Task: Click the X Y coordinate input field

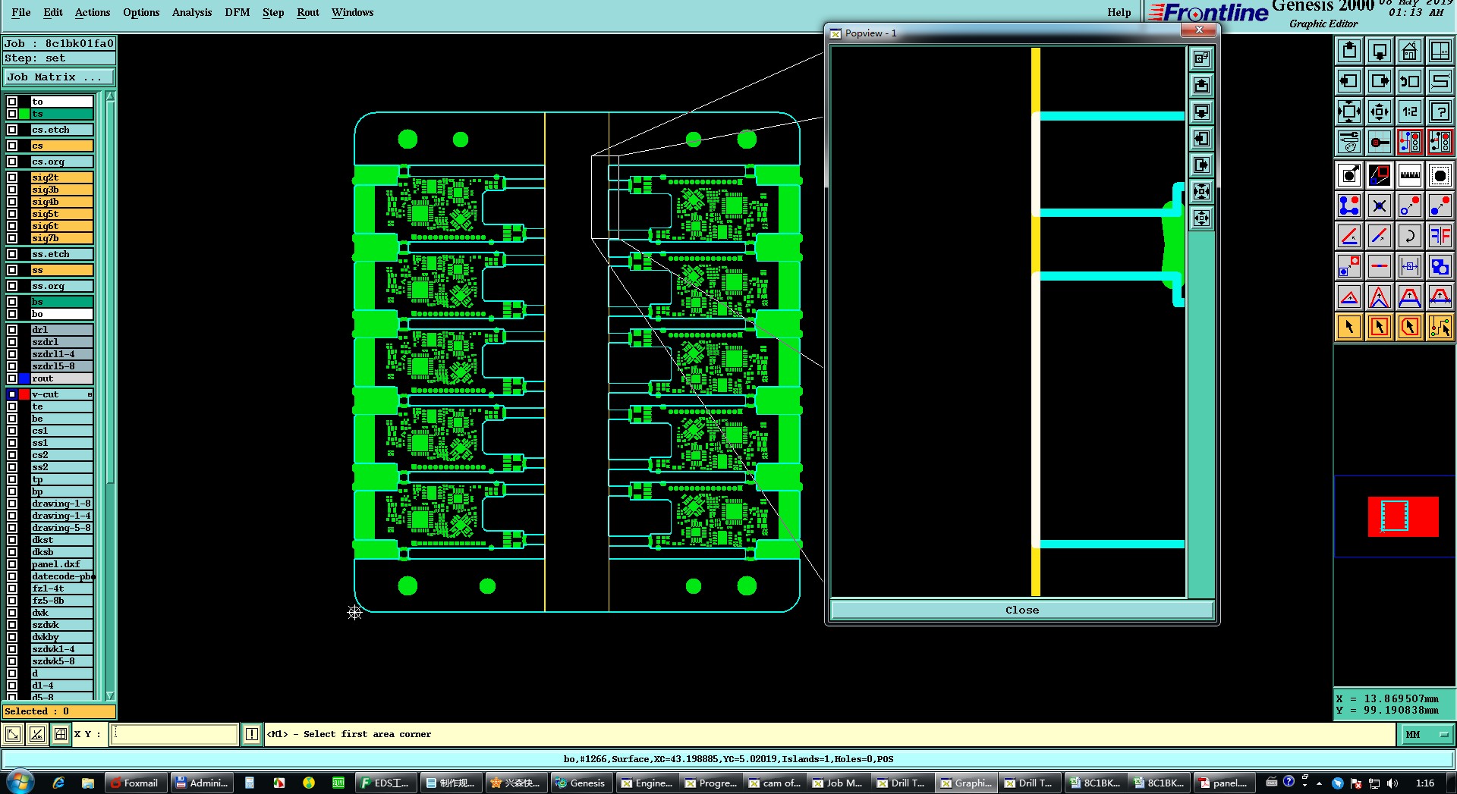Action: point(175,734)
